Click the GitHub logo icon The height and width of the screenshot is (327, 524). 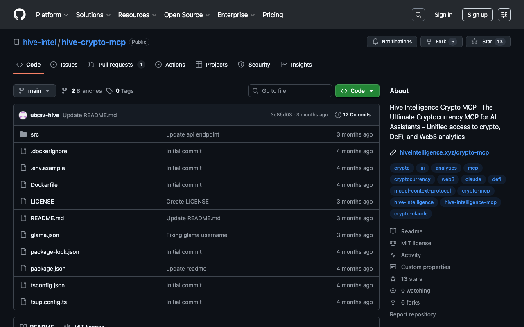pos(20,15)
